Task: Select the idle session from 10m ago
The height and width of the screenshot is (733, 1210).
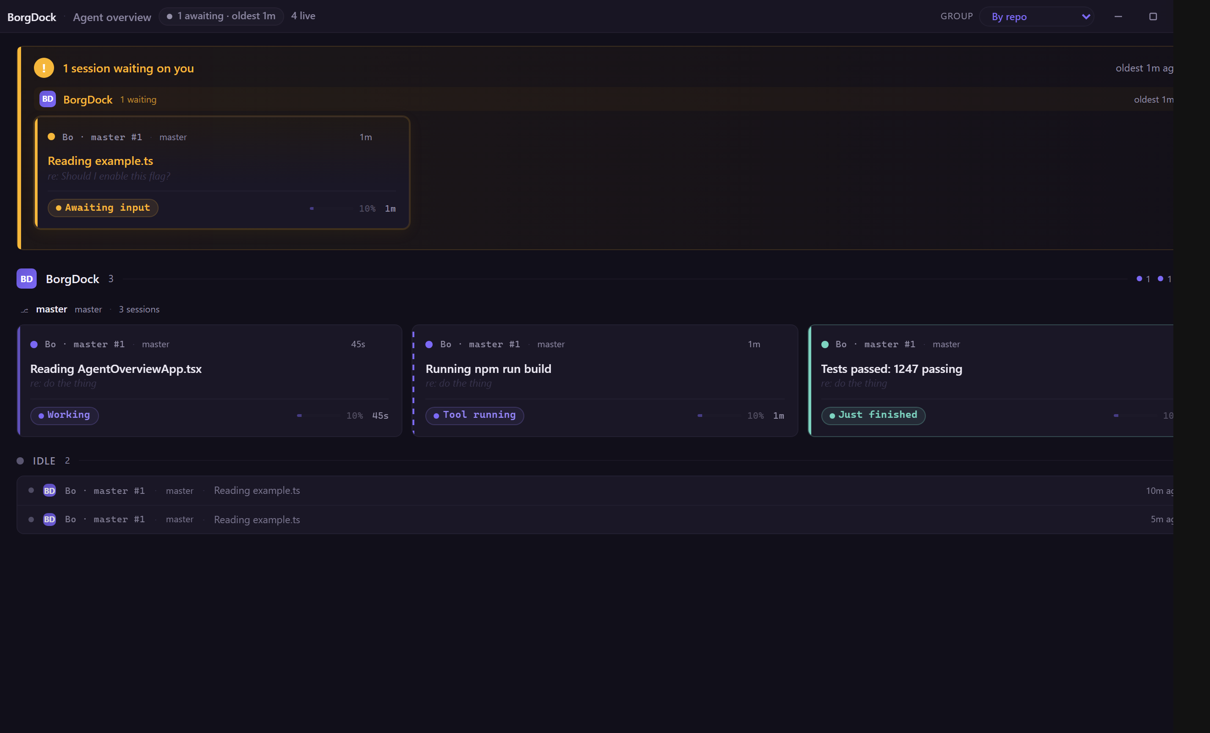Action: coord(595,491)
